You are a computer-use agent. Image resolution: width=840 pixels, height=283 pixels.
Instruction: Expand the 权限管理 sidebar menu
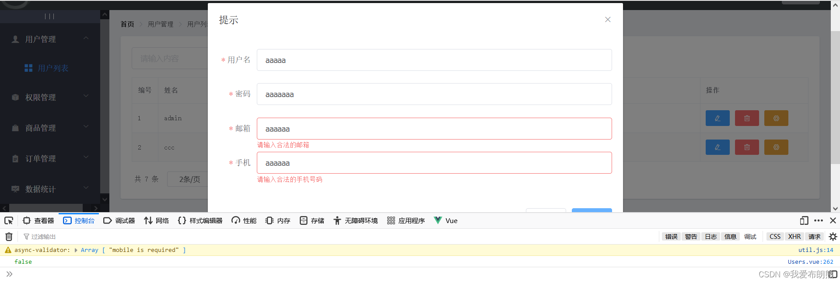50,97
